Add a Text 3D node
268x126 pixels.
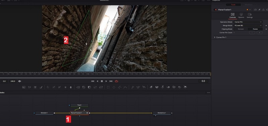click(x=162, y=87)
